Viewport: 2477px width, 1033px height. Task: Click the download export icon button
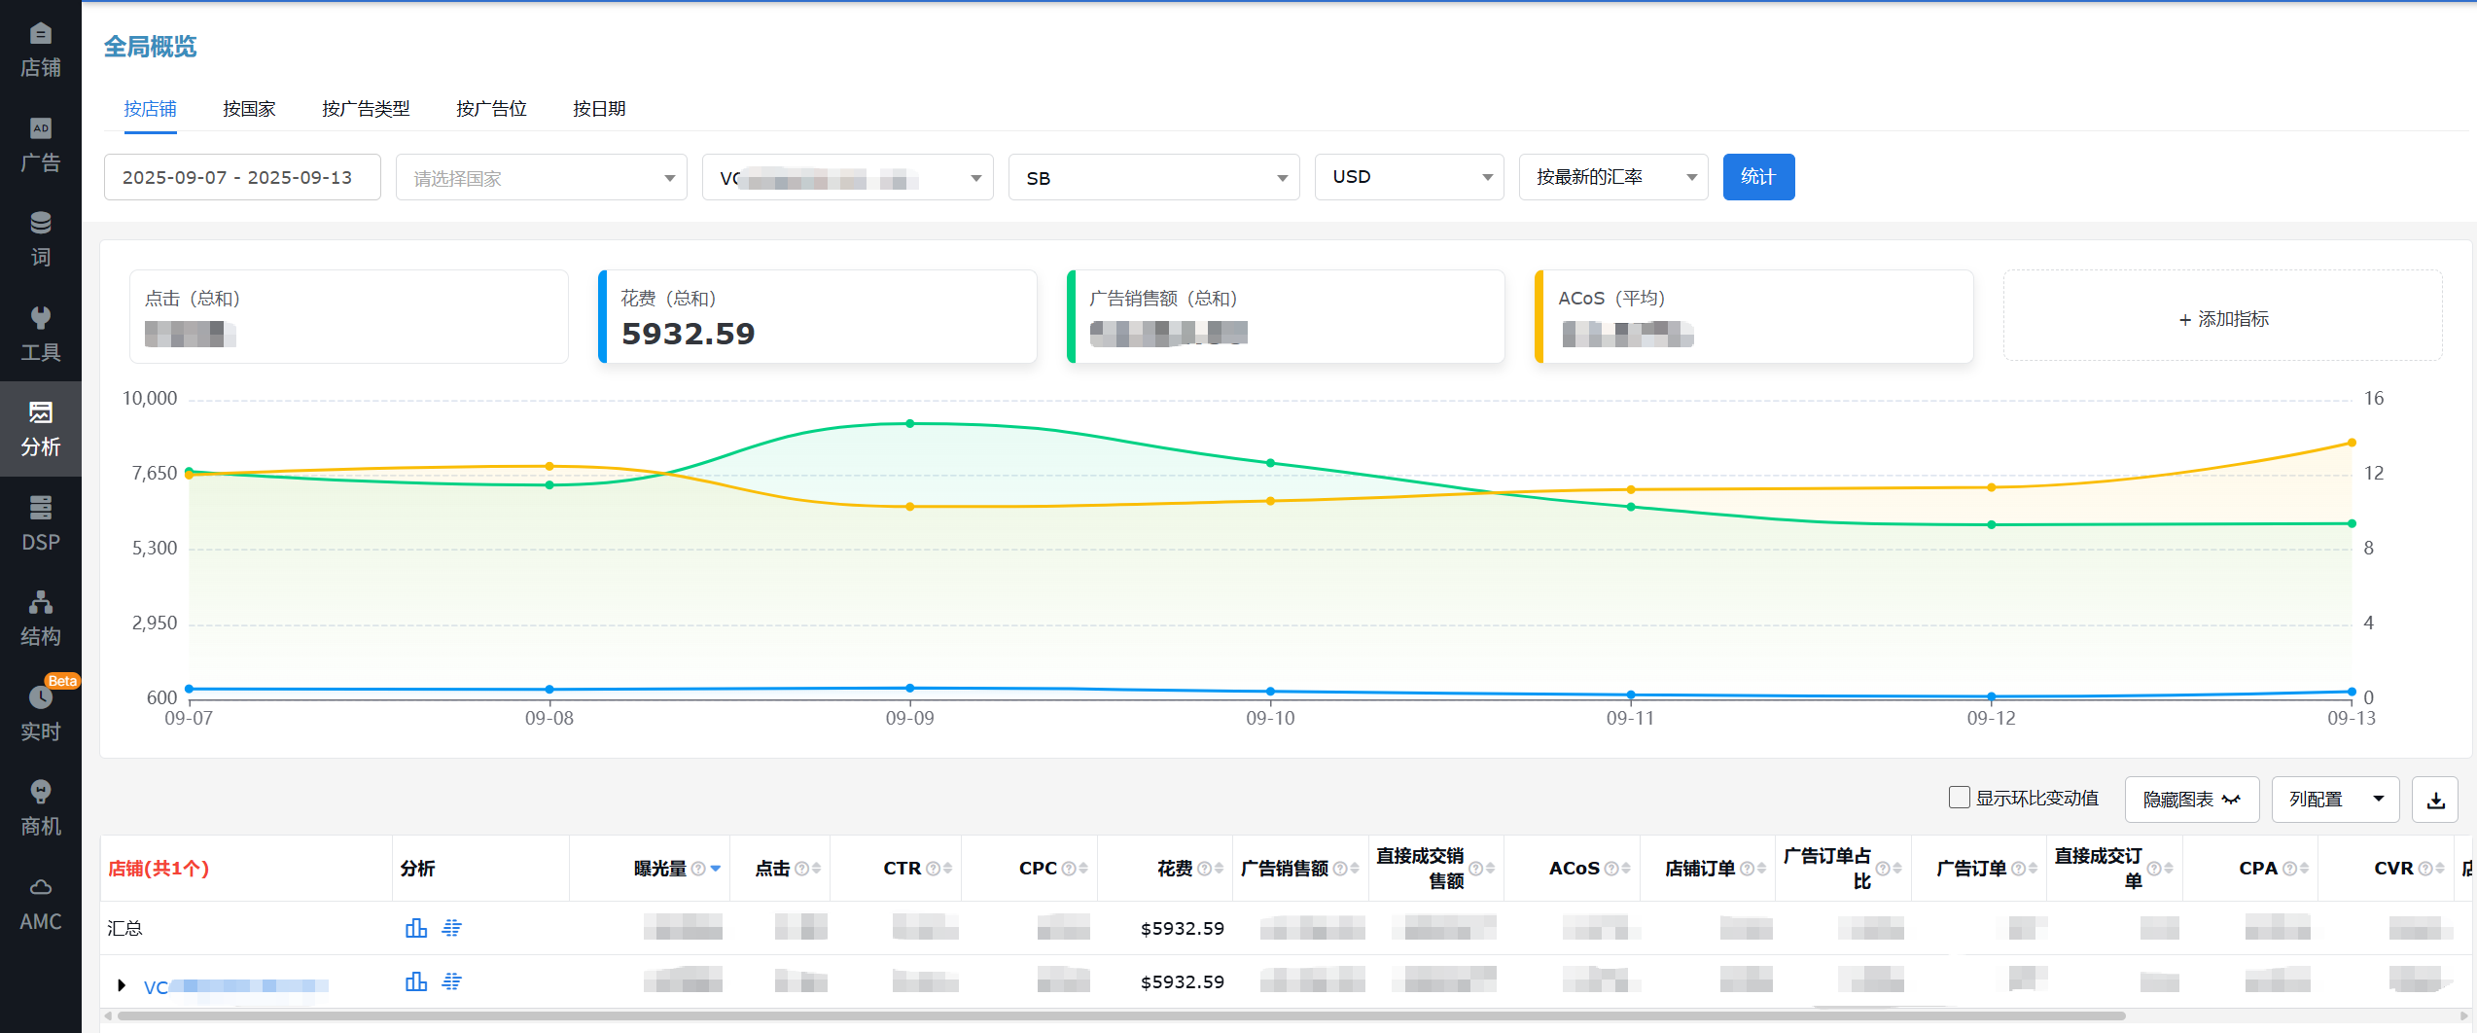click(x=2435, y=800)
